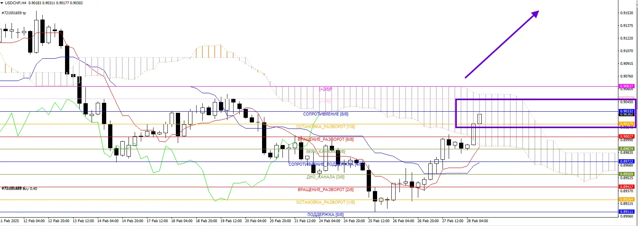The image size is (638, 226).
Task: Select the magenta 0.90637 price tag
Action: [626, 86]
